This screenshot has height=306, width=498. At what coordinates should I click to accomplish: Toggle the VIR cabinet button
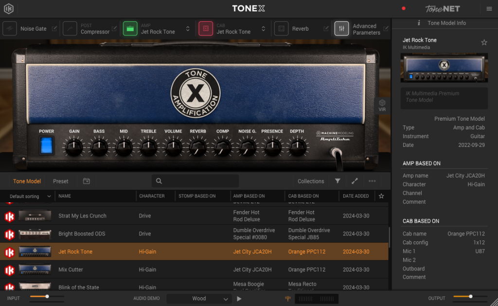(382, 105)
